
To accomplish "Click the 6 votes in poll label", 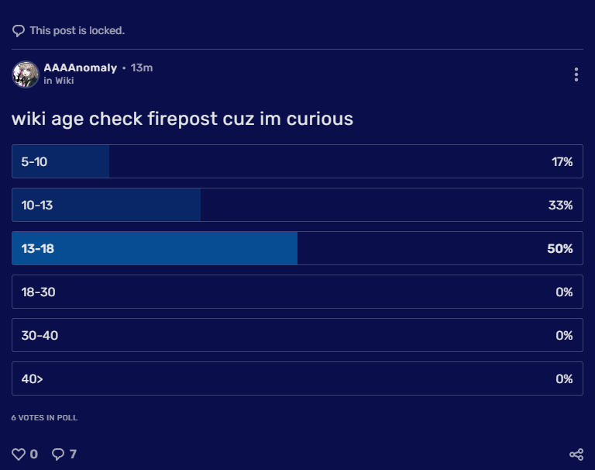I will 44,417.
